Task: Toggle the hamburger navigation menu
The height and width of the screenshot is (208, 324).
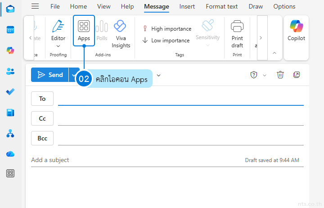Action: click(35, 6)
